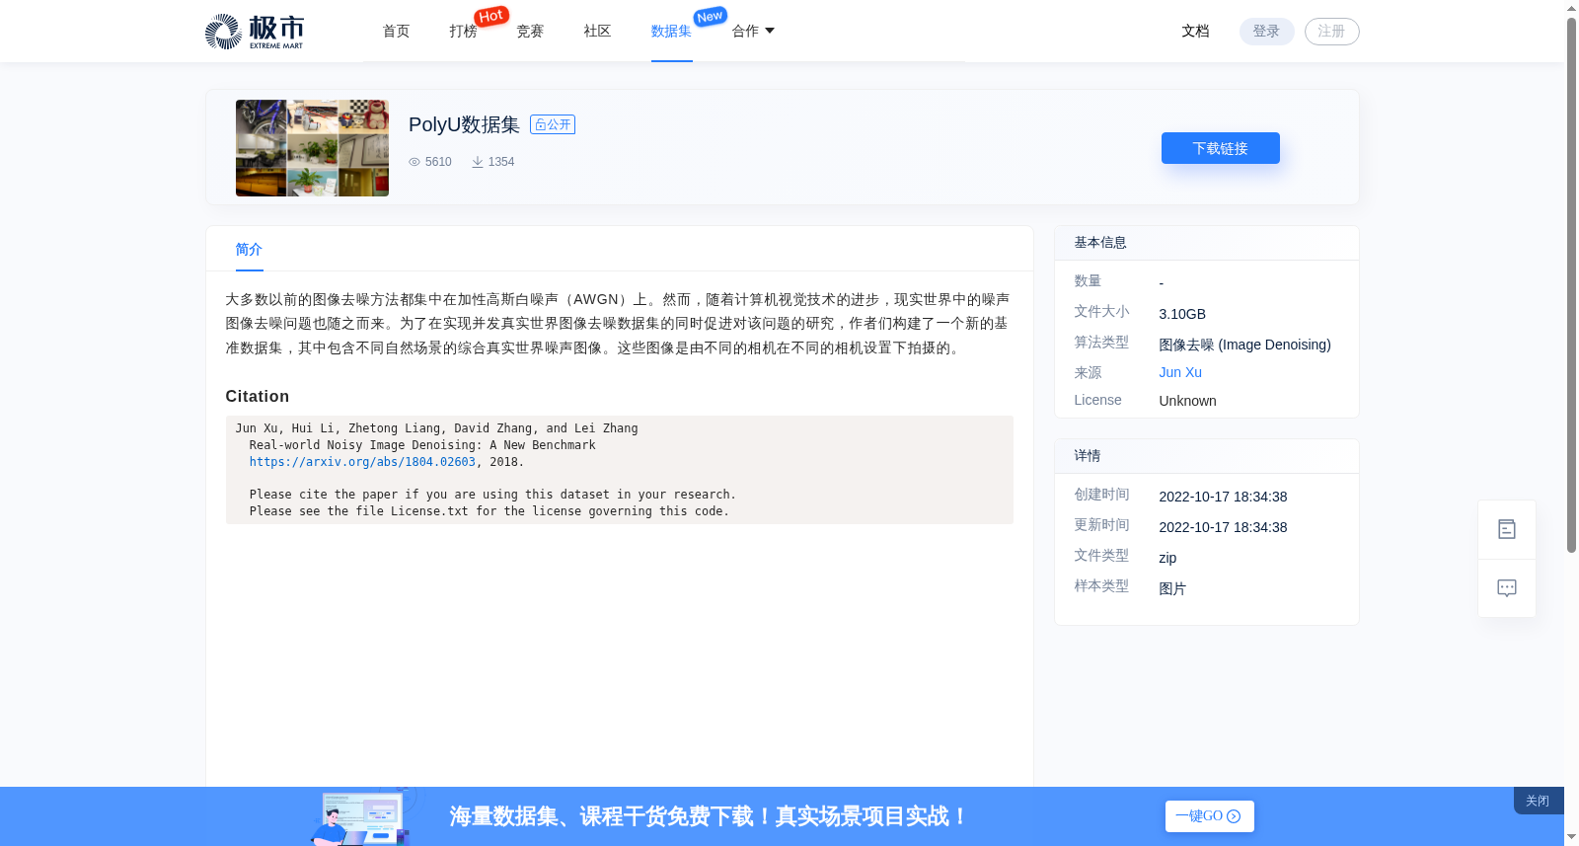The image size is (1579, 846).
Task: Close the bottom banner with 关闭
Action: point(1538,801)
